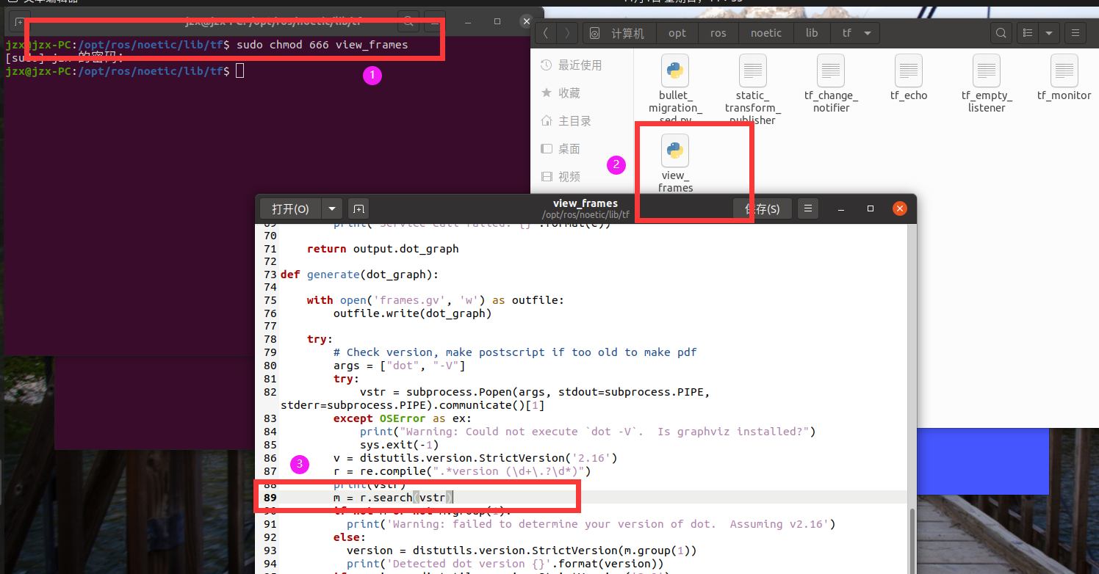Close the view_frames text editor window
The image size is (1099, 574).
click(x=900, y=208)
